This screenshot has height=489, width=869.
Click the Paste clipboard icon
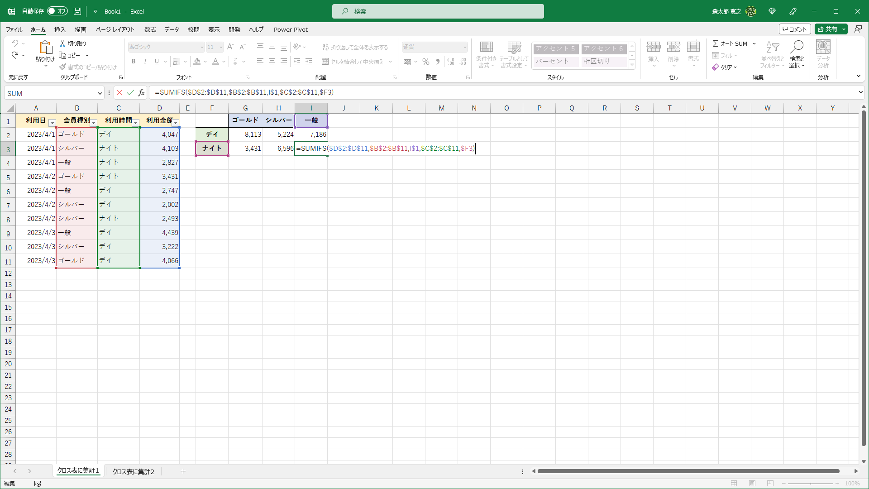45,47
